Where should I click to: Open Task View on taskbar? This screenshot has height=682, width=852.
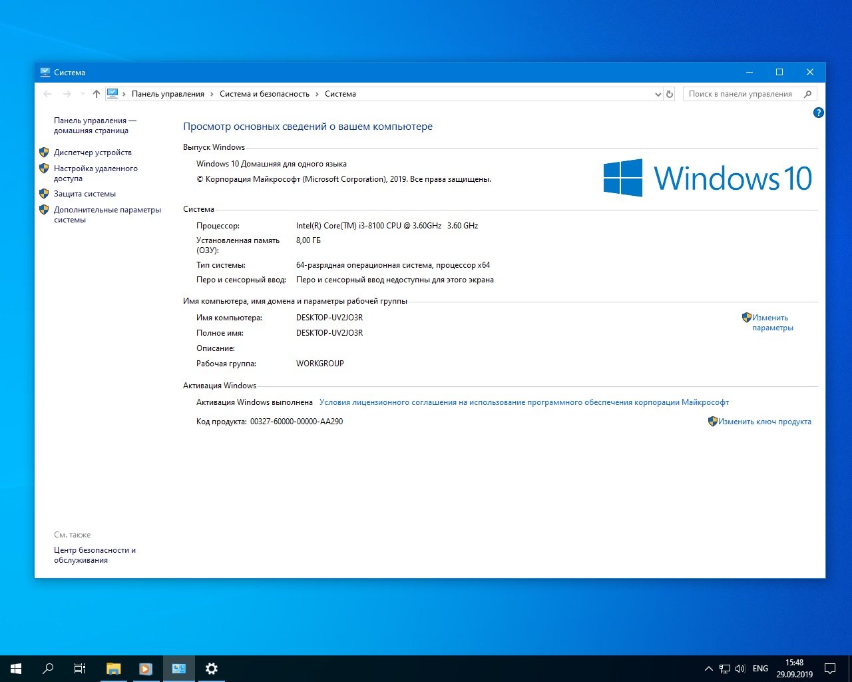[80, 669]
